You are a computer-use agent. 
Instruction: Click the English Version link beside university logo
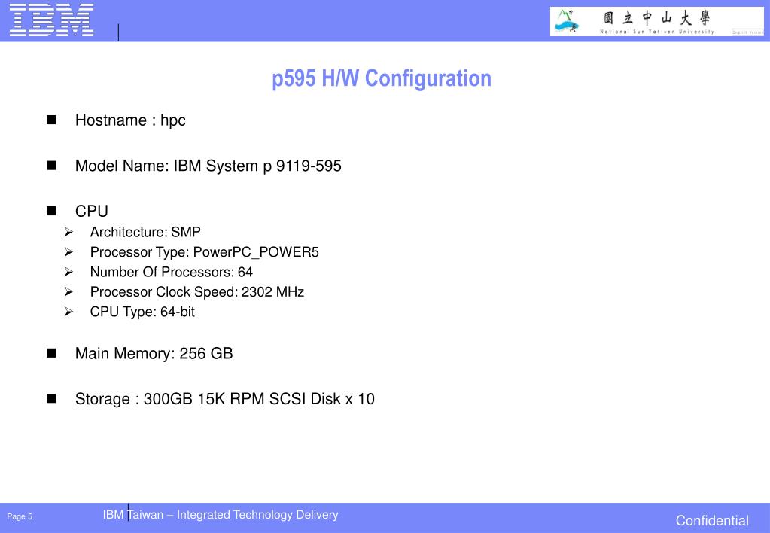click(x=748, y=32)
